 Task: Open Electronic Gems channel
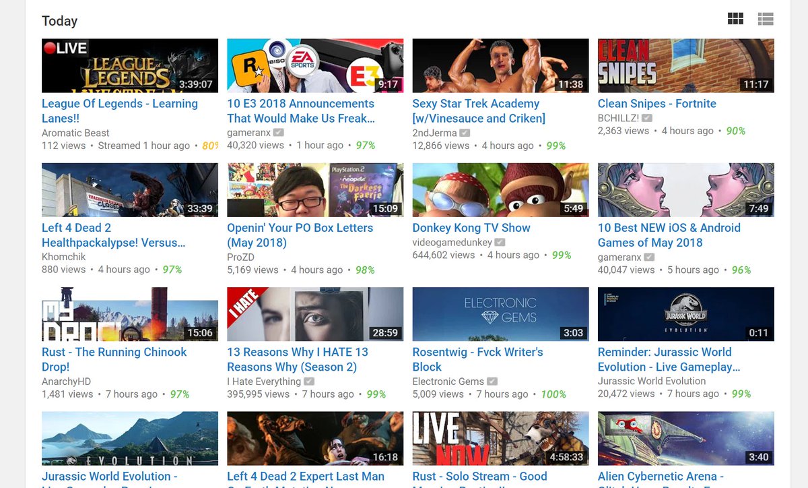(448, 382)
